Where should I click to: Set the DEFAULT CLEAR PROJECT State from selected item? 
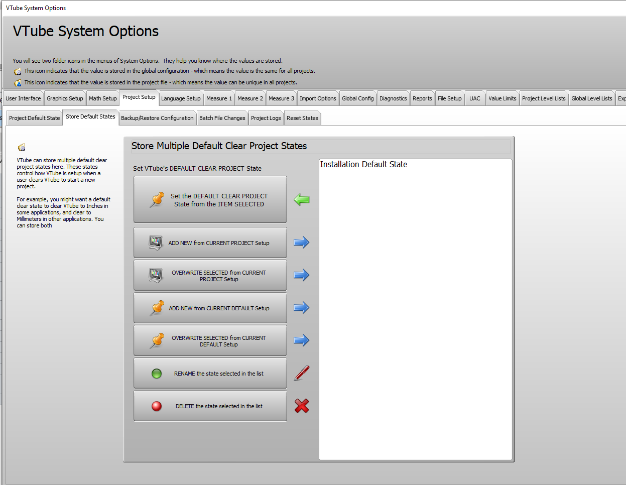tap(210, 199)
